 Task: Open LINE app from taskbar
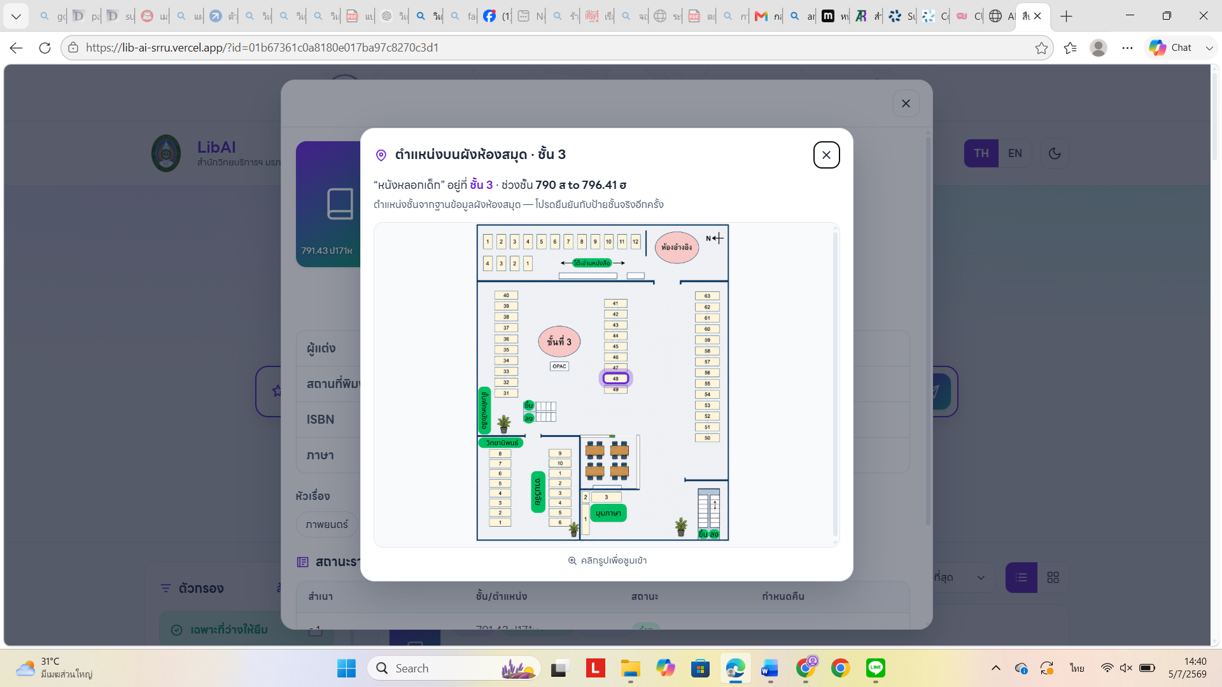click(x=876, y=668)
